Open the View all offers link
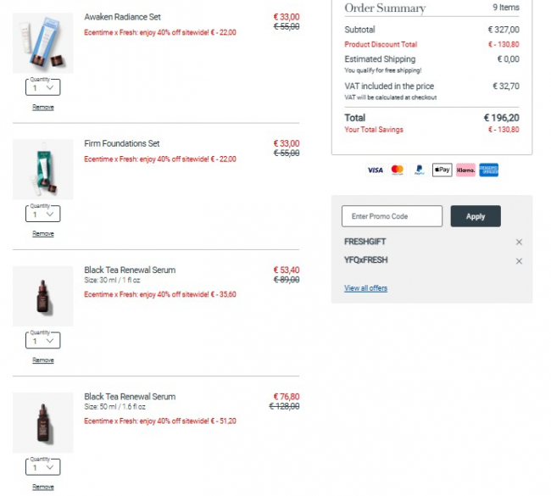This screenshot has height=496, width=551. pyautogui.click(x=365, y=288)
